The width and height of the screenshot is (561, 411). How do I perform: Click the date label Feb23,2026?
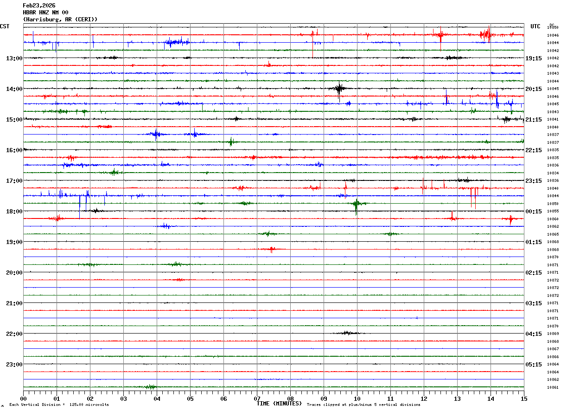click(x=39, y=6)
